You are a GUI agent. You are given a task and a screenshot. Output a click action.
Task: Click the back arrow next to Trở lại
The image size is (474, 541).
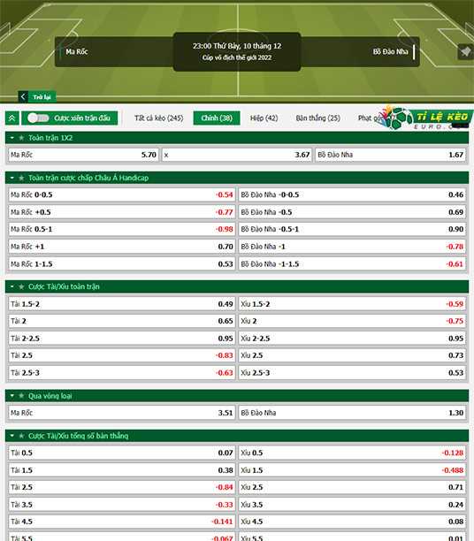click(x=23, y=96)
